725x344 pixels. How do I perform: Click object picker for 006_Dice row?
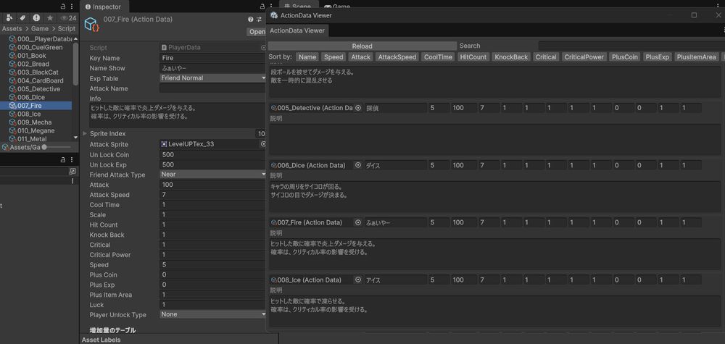pyautogui.click(x=358, y=165)
